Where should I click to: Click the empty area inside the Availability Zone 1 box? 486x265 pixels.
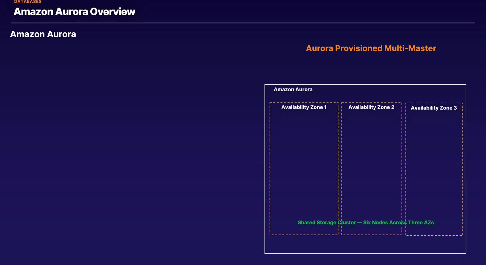pyautogui.click(x=304, y=164)
